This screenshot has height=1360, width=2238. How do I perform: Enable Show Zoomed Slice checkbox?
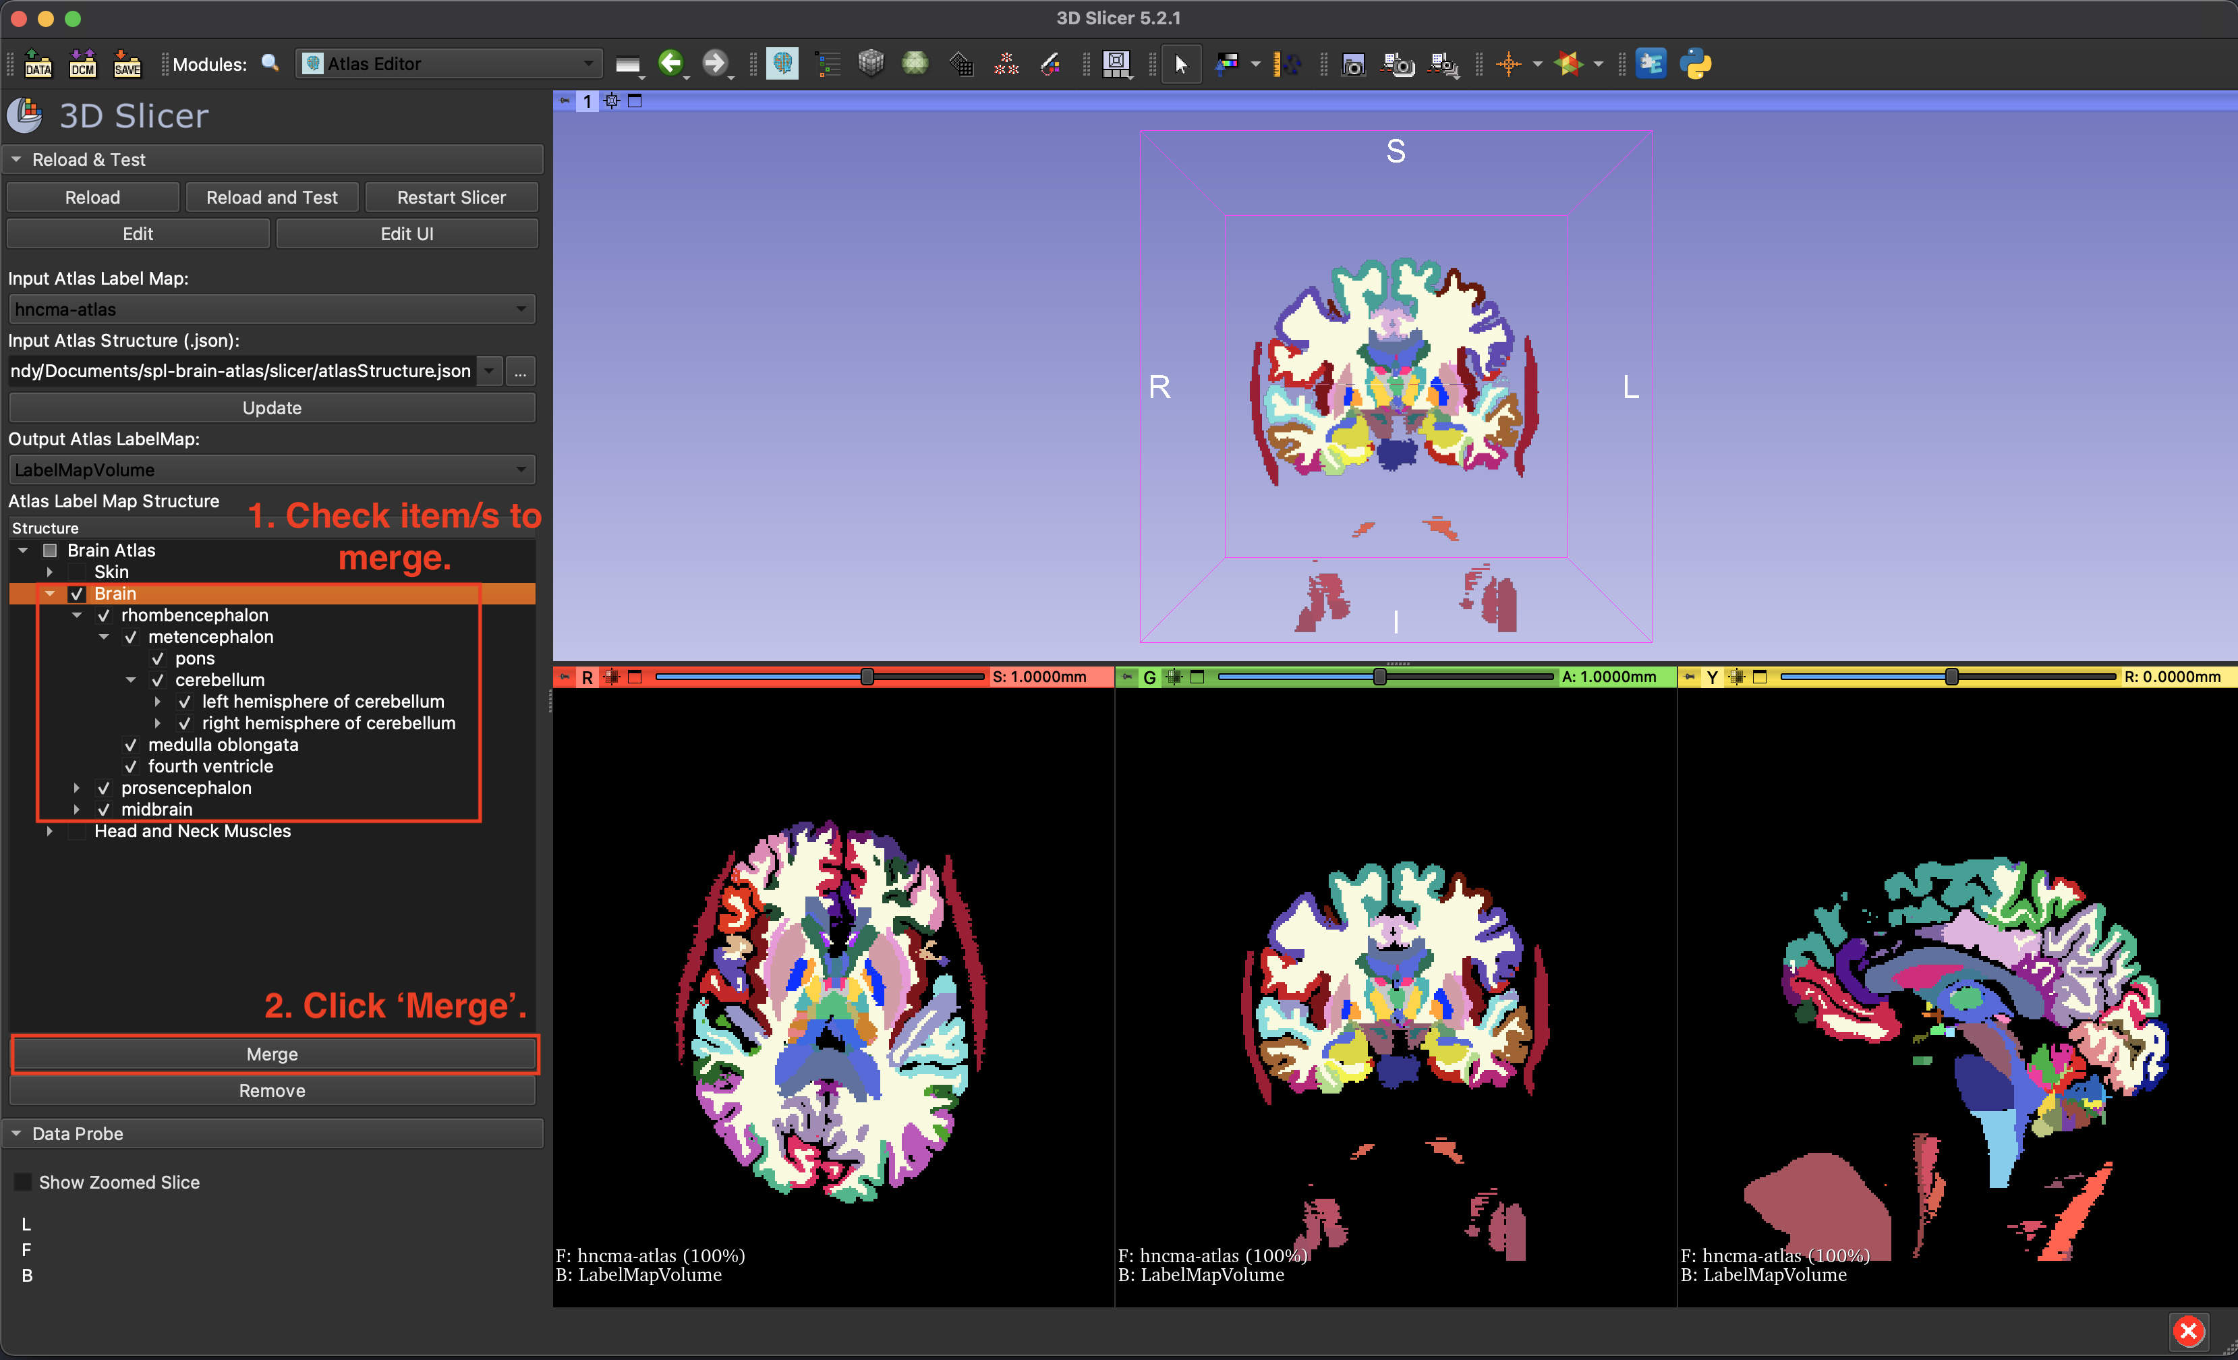click(x=23, y=1182)
